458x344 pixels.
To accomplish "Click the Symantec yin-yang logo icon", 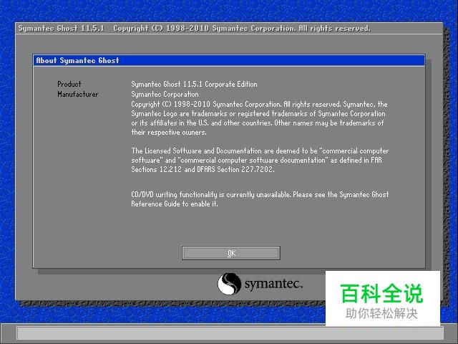I will tap(229, 284).
